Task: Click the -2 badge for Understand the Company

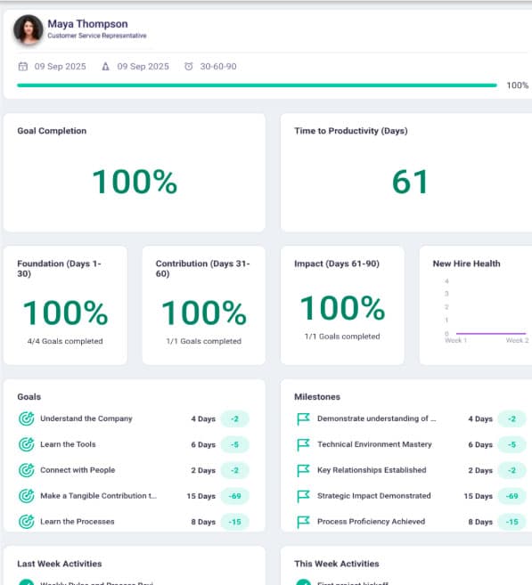Action: pyautogui.click(x=234, y=419)
